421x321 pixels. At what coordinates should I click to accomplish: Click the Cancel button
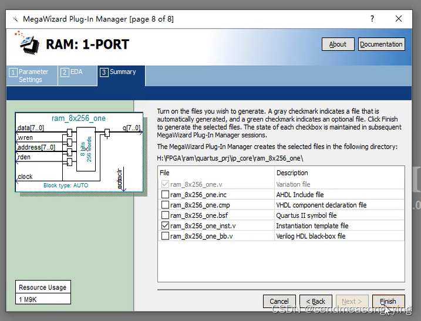click(279, 302)
